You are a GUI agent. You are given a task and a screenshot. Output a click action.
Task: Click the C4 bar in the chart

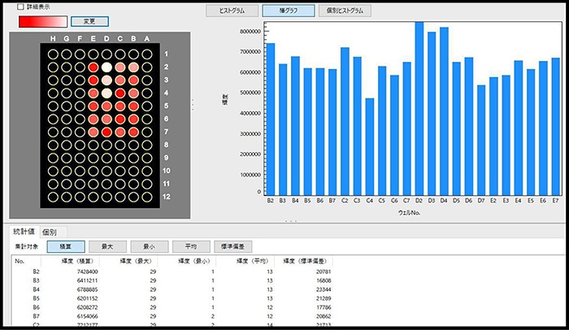370,145
